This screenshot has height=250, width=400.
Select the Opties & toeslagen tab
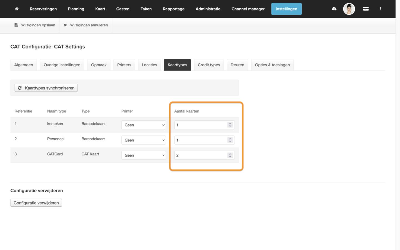point(272,65)
